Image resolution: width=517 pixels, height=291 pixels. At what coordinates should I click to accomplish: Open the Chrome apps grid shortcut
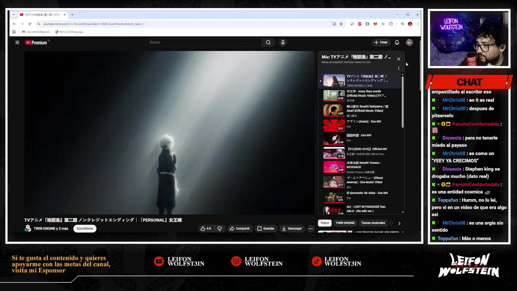[x=14, y=32]
